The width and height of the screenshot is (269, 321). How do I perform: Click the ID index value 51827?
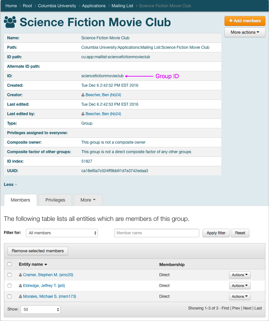(x=87, y=161)
